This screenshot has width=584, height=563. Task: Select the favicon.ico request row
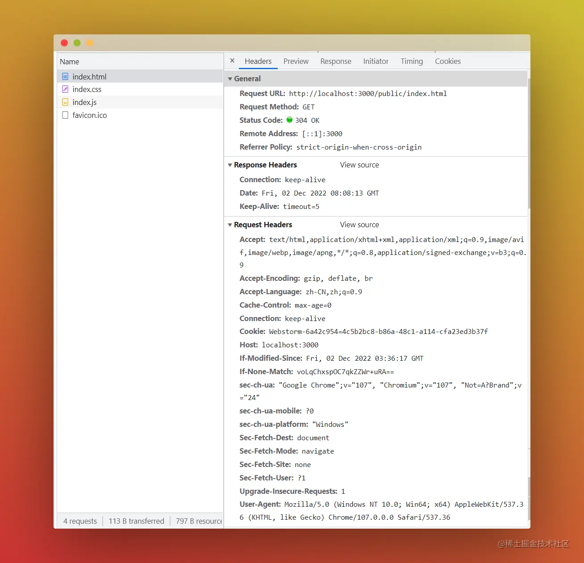pos(140,115)
